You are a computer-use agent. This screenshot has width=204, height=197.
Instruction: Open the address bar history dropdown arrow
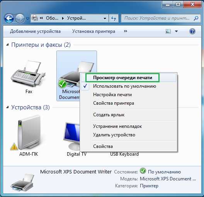pyautogui.click(x=105, y=19)
